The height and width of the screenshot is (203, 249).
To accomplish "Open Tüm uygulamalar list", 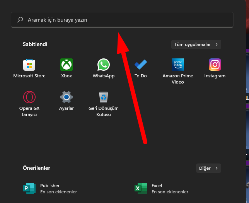I will pos(196,44).
